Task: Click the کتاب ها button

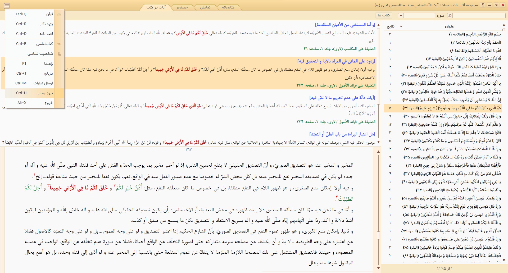Action: (x=384, y=15)
